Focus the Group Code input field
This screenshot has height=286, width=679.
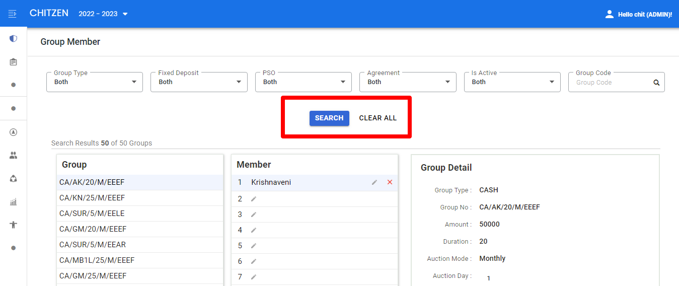612,83
